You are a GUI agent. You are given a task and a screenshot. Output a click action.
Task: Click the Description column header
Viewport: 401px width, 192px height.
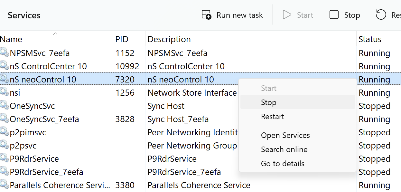point(169,39)
